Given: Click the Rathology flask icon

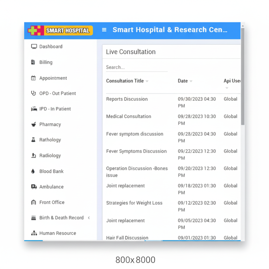Looking at the screenshot, I should pos(33,140).
